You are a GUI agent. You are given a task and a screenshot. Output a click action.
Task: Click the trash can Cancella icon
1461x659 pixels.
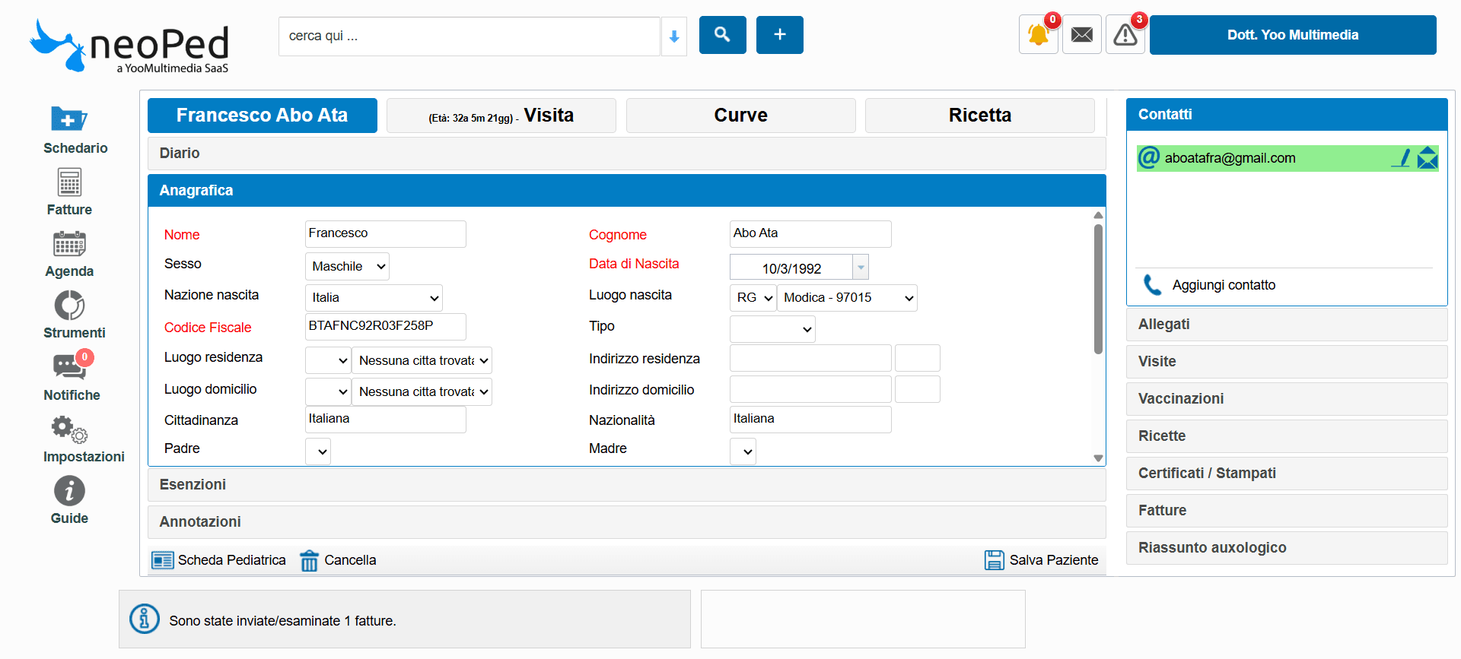coord(309,560)
